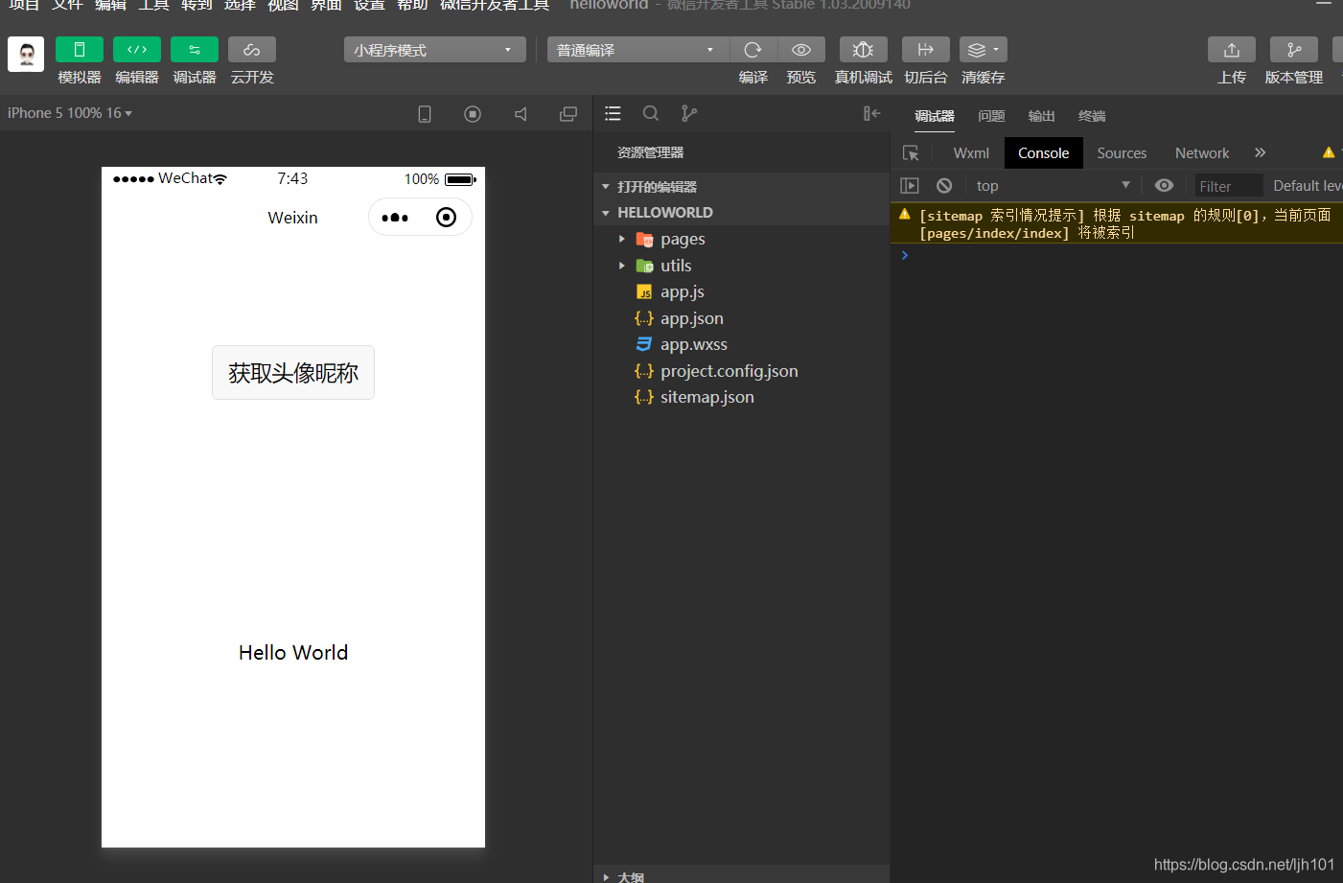
Task: Click the upload icon button
Action: tap(1232, 50)
